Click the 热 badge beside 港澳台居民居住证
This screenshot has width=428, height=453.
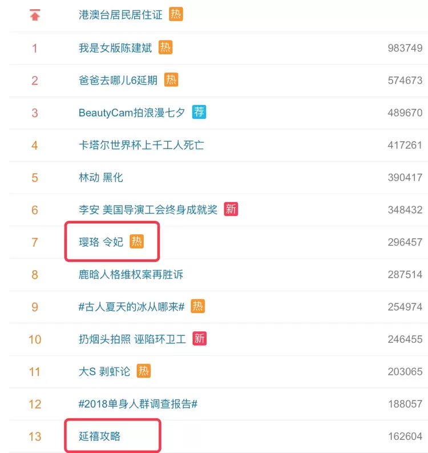[x=176, y=14]
